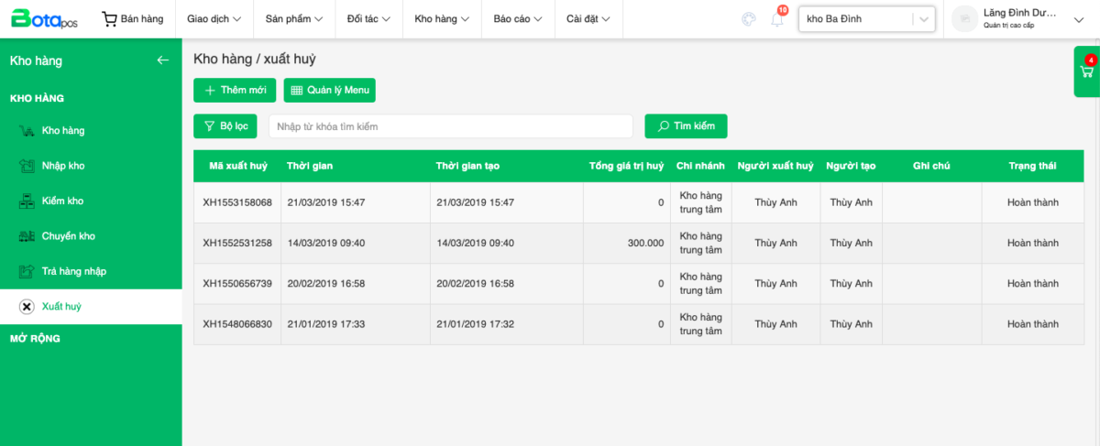
Task: Open Kho hàng sidebar item
Action: pos(62,131)
